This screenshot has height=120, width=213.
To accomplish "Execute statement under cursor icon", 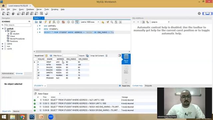I will click(x=50, y=22).
